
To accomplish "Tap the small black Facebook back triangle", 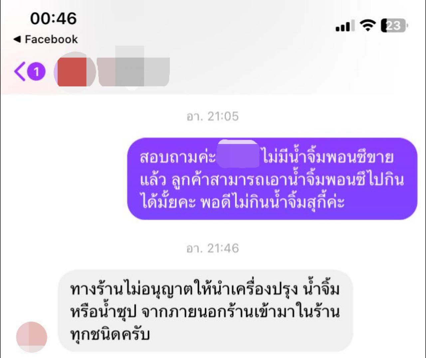I will point(17,39).
